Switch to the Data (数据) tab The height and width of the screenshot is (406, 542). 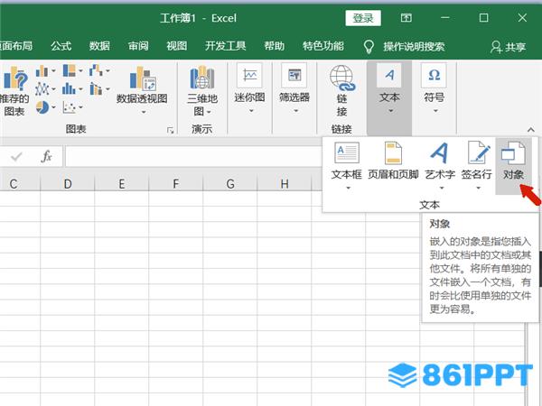pyautogui.click(x=99, y=46)
